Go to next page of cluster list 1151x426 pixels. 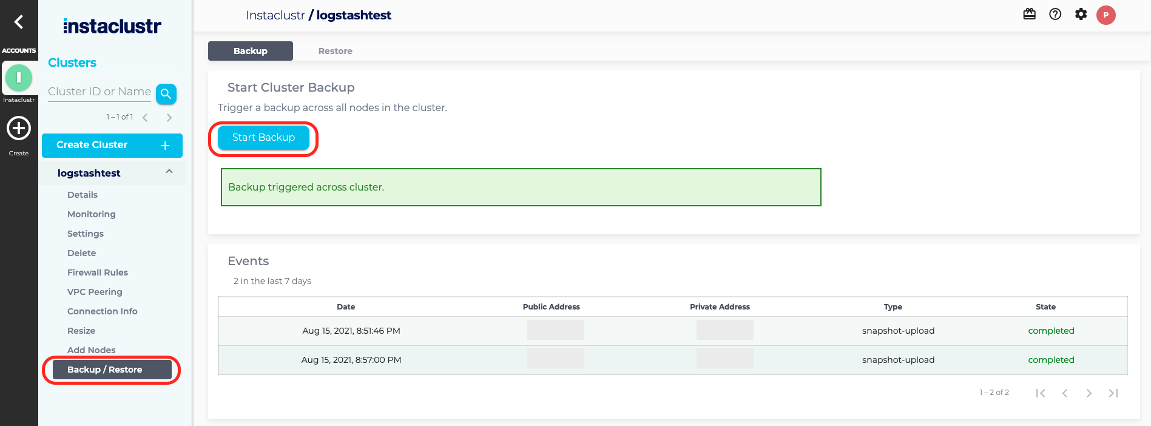click(x=169, y=118)
